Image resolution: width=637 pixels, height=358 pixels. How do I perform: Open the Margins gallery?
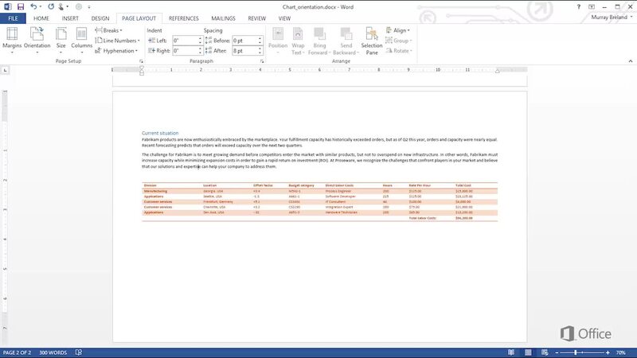click(x=12, y=37)
